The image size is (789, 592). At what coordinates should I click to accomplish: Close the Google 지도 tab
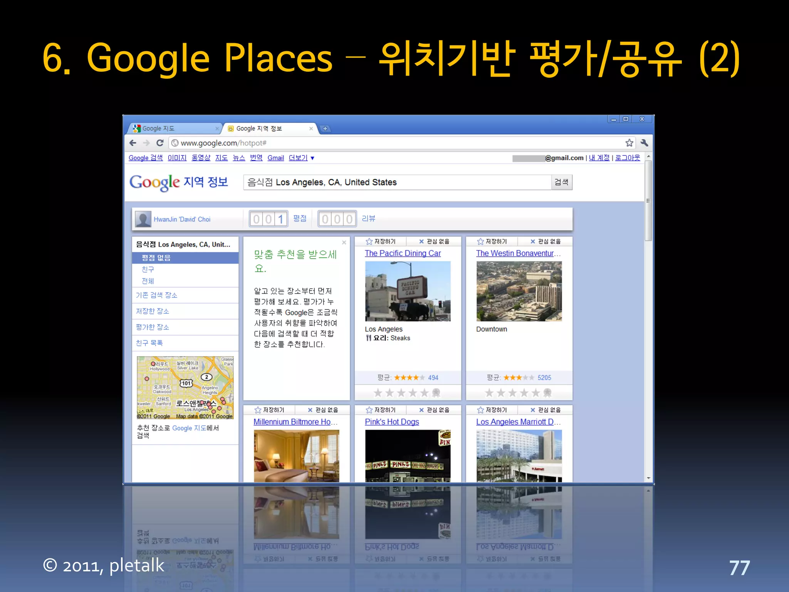217,129
